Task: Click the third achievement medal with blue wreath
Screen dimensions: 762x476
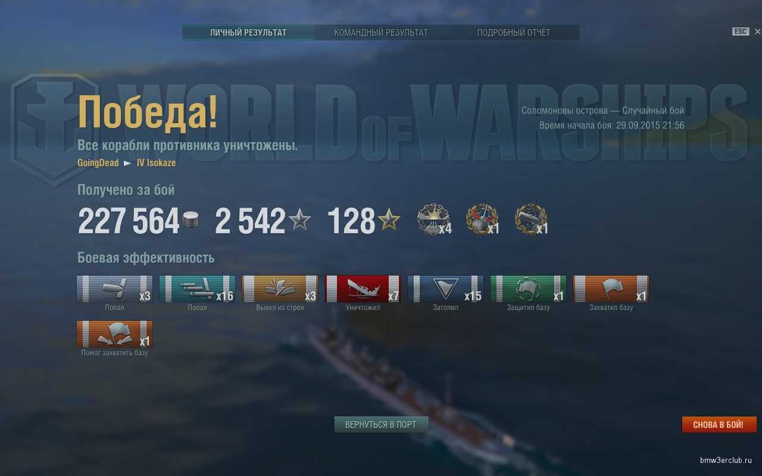Action: click(x=531, y=220)
